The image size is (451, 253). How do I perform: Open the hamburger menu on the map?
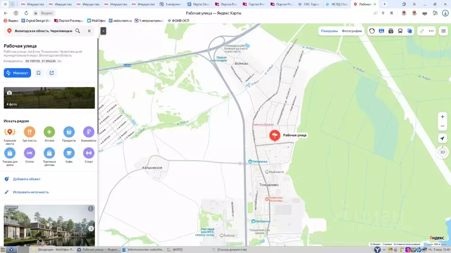[x=443, y=31]
